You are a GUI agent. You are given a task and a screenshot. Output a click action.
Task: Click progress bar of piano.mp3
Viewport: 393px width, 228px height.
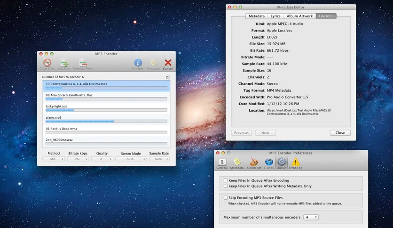pos(106,121)
